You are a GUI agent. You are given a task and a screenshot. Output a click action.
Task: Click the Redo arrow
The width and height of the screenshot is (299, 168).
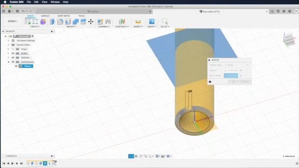click(30, 11)
